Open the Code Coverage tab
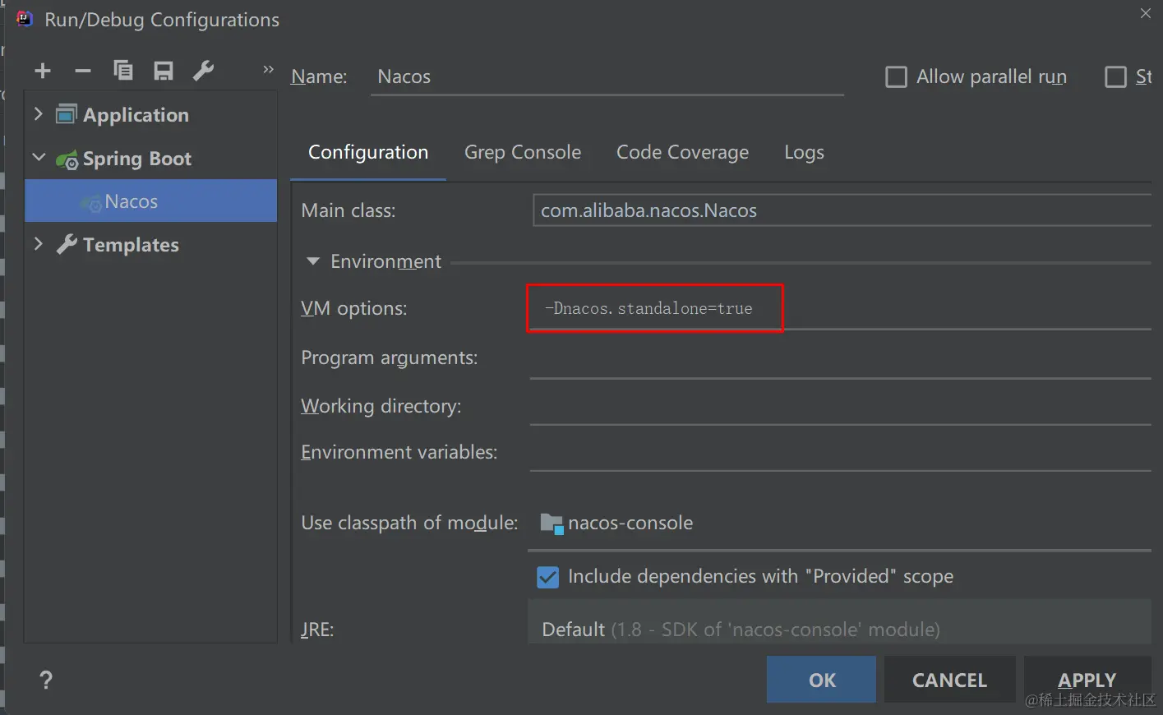The height and width of the screenshot is (715, 1163). point(682,152)
